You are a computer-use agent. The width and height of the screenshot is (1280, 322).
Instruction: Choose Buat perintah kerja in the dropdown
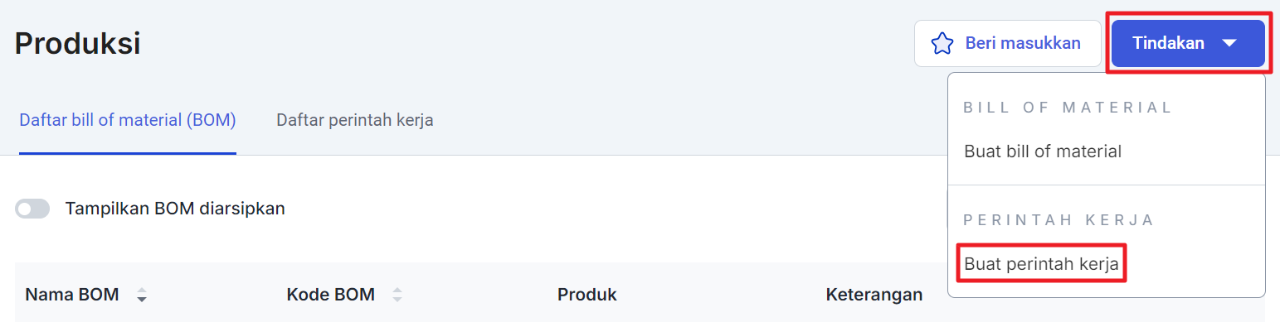[1041, 265]
